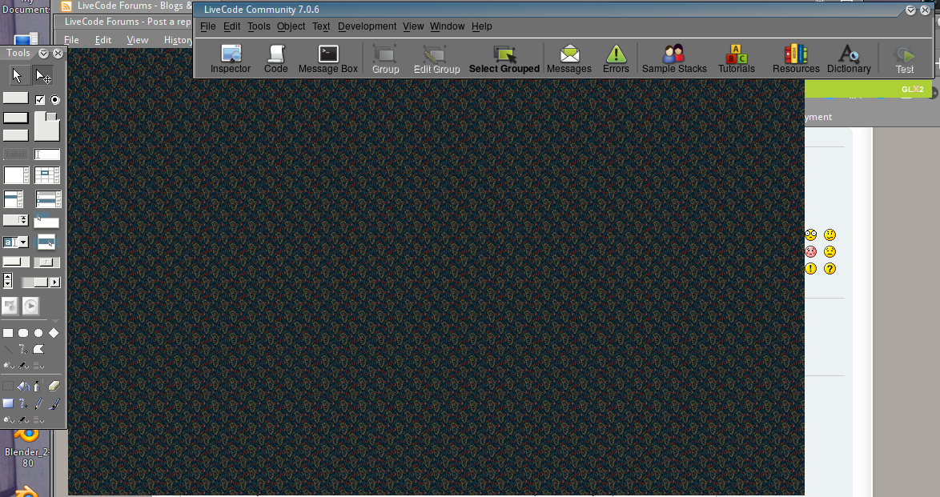Pick the default button tool
Screen dimensions: 940x497
coord(15,118)
